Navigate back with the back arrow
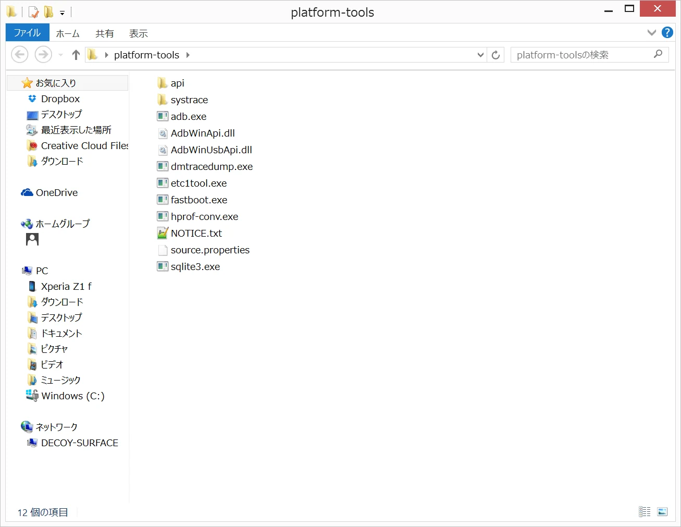 tap(20, 54)
